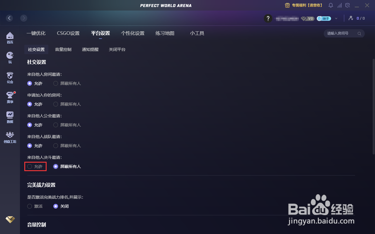This screenshot has width=375, height=234.
Task: Click the vertical scrollbar of settings page
Action: click(x=374, y=106)
